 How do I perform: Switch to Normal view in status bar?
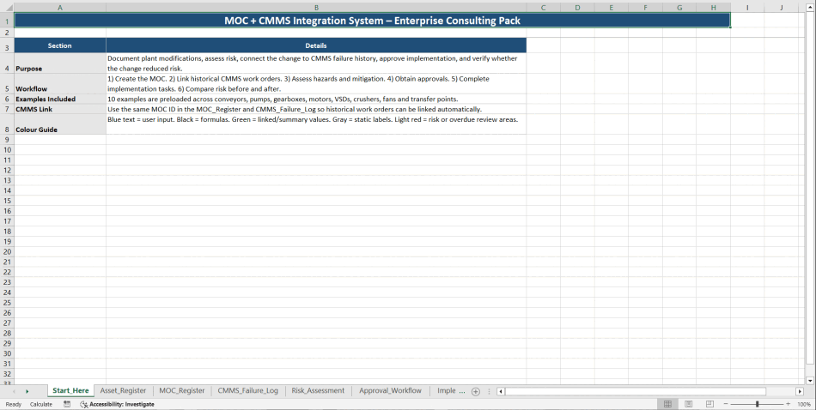[667, 404]
